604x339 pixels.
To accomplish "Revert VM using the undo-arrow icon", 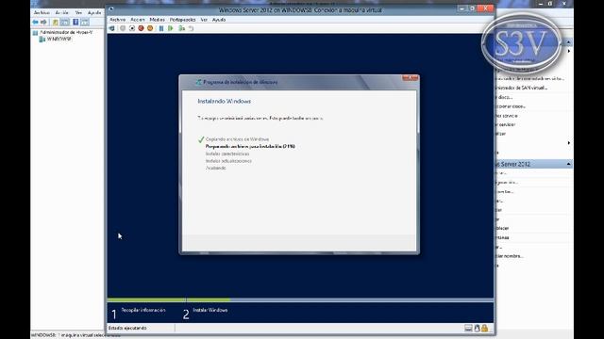I will [191, 28].
